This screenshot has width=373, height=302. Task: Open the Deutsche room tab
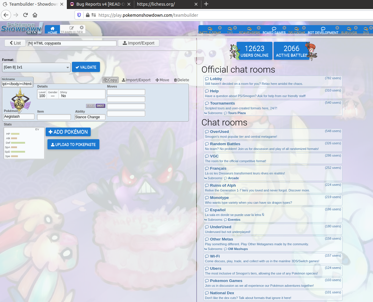click(x=297, y=30)
